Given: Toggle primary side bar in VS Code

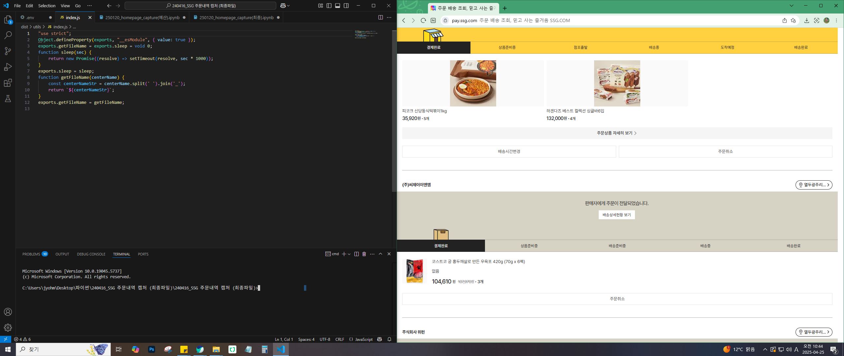Looking at the screenshot, I should (329, 6).
